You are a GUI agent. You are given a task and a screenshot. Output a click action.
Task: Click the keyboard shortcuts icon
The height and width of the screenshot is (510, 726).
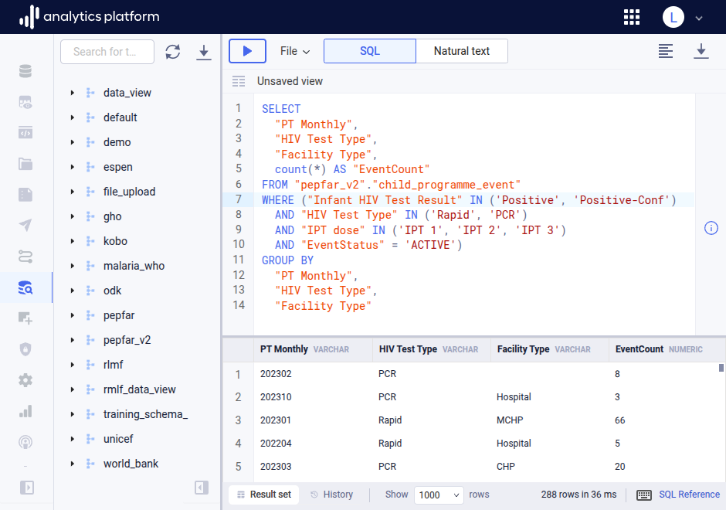[644, 495]
